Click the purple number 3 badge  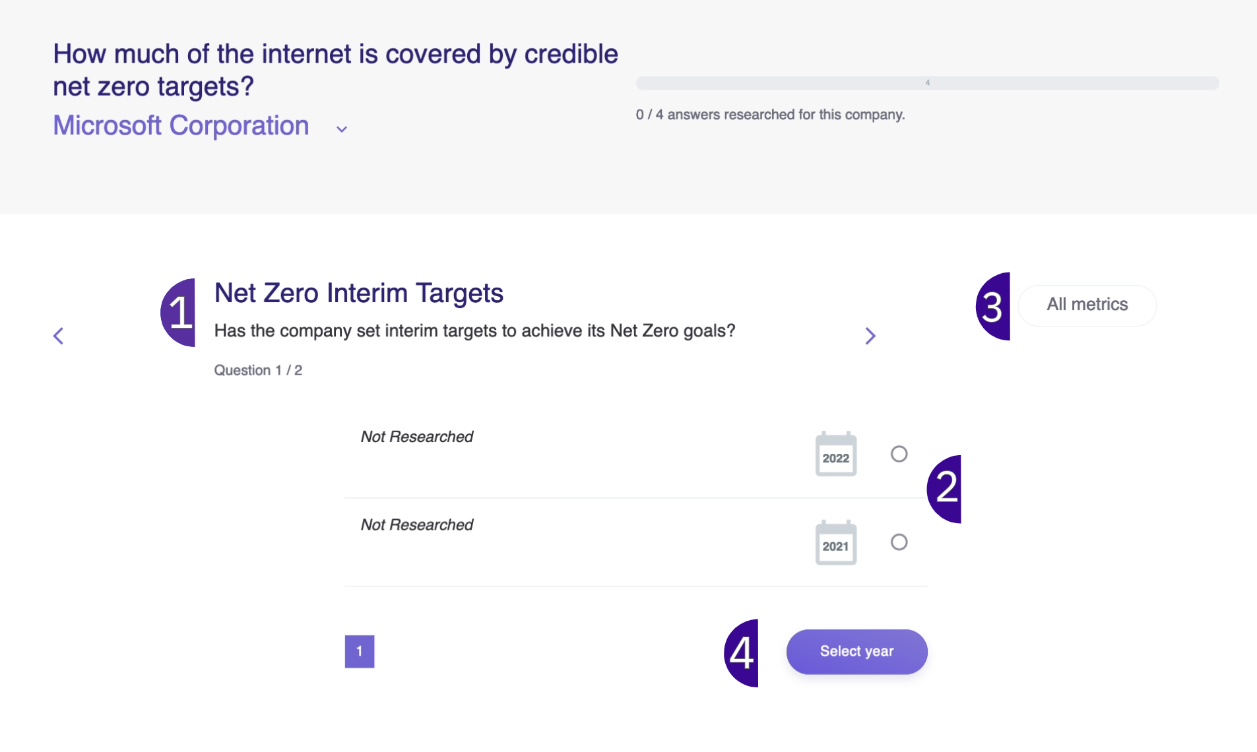(x=993, y=306)
